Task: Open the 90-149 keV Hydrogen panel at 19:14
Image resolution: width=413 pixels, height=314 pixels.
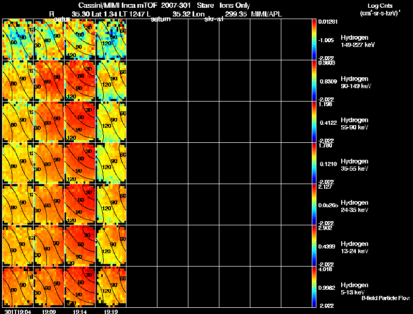Action: (x=80, y=81)
